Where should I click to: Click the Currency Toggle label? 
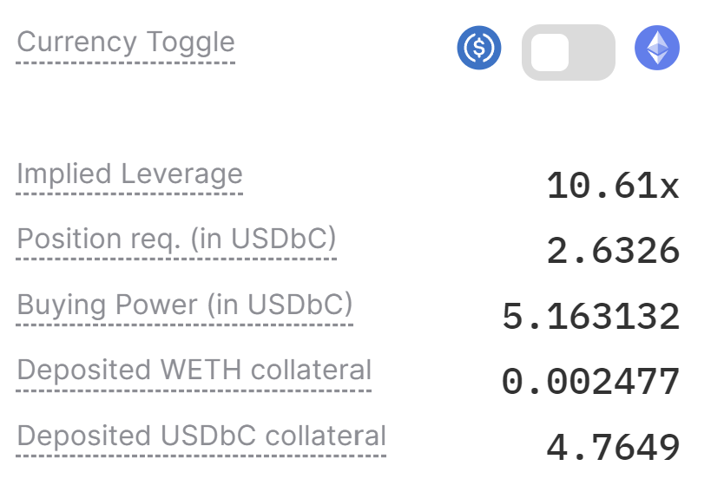(126, 42)
